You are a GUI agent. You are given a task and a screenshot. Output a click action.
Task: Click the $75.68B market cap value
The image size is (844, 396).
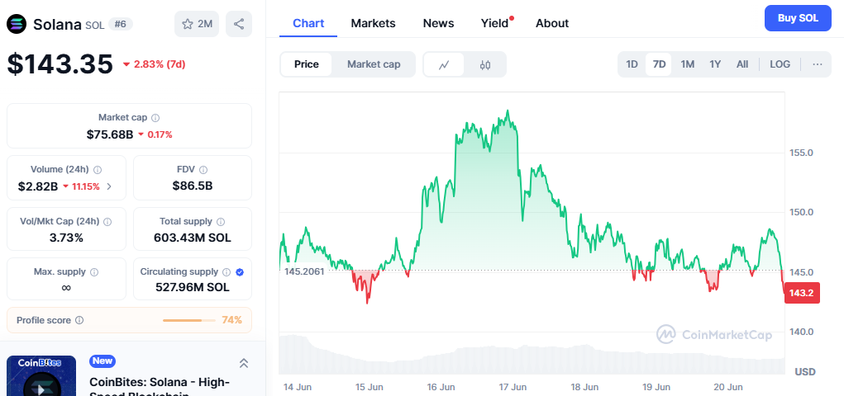tap(110, 134)
